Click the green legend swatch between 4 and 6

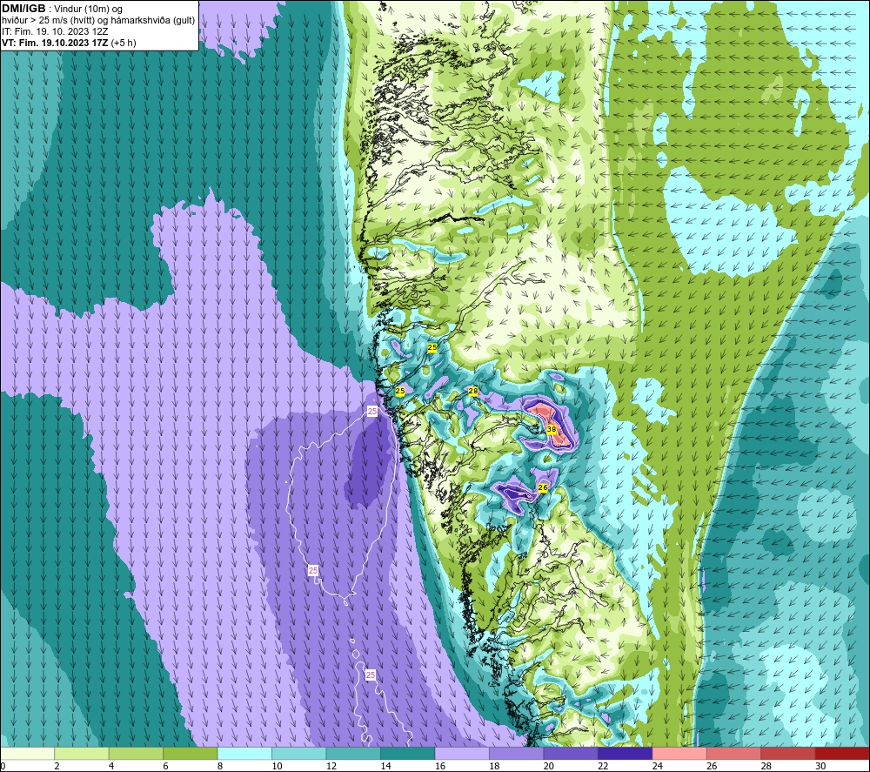point(136,753)
